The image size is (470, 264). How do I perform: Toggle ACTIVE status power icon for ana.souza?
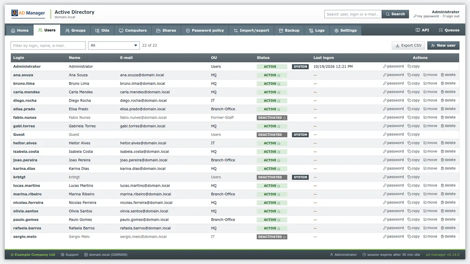pos(279,75)
